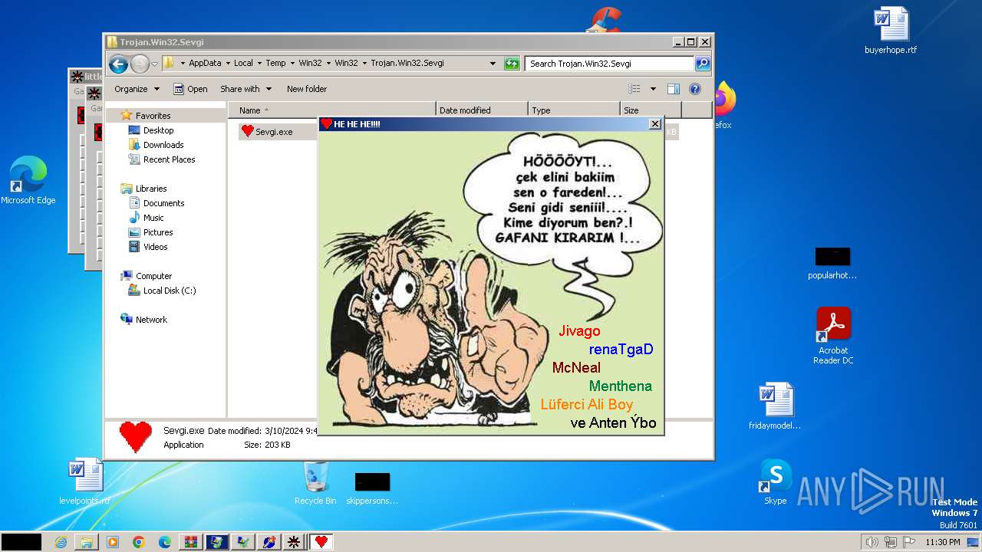The image size is (982, 552).
Task: Click the network tray icon
Action: pos(891,542)
